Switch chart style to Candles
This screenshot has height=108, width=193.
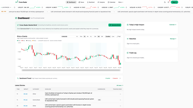[108, 36]
